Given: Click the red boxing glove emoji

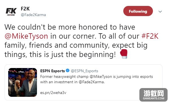Looking at the screenshot, I should pos(124,54).
